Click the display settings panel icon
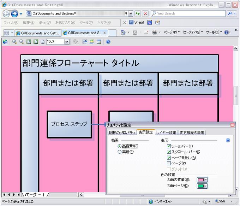Image resolution: width=240 pixels, height=206 pixels. click(x=99, y=42)
